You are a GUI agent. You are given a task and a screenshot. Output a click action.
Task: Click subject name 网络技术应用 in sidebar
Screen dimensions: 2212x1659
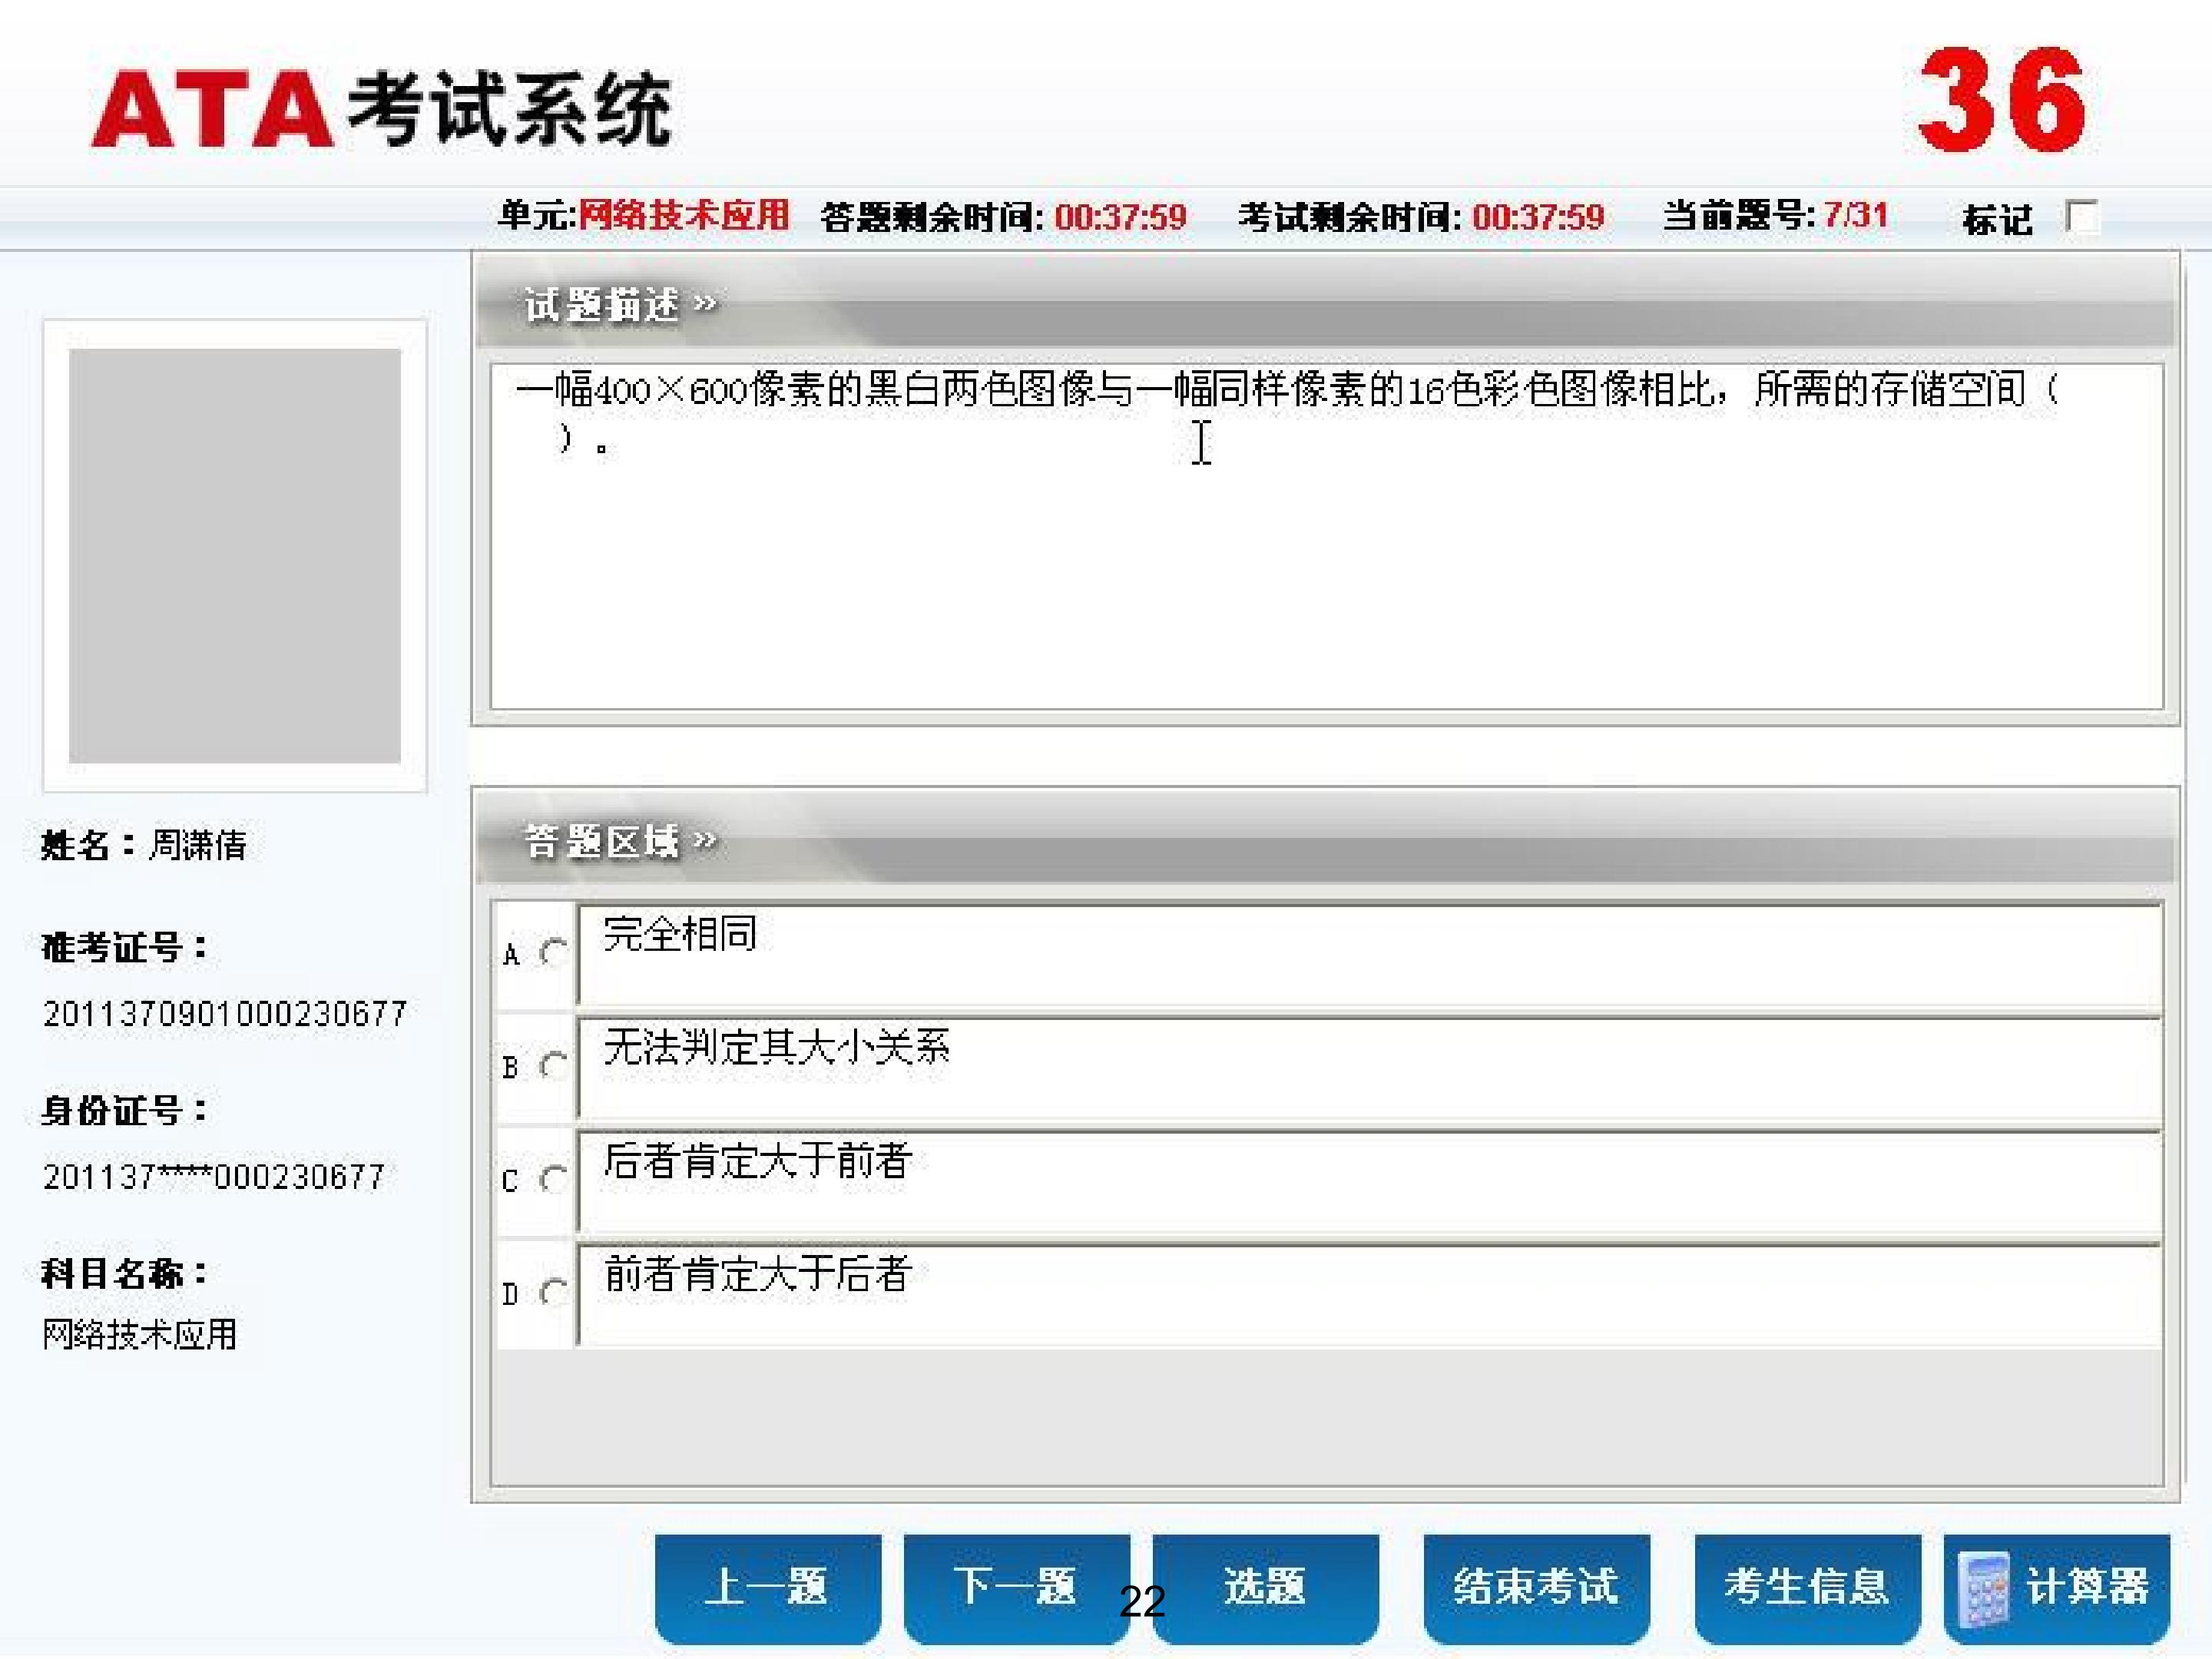click(140, 1334)
